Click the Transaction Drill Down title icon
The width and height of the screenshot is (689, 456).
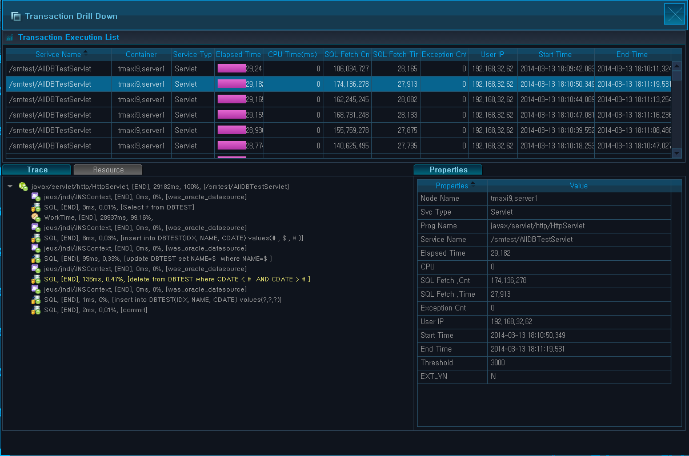point(16,17)
